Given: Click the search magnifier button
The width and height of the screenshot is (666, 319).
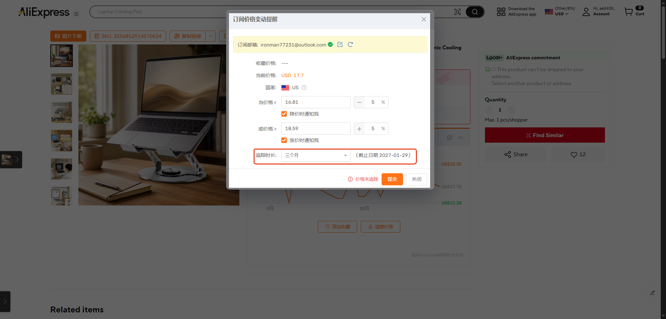Looking at the screenshot, I should tap(475, 12).
